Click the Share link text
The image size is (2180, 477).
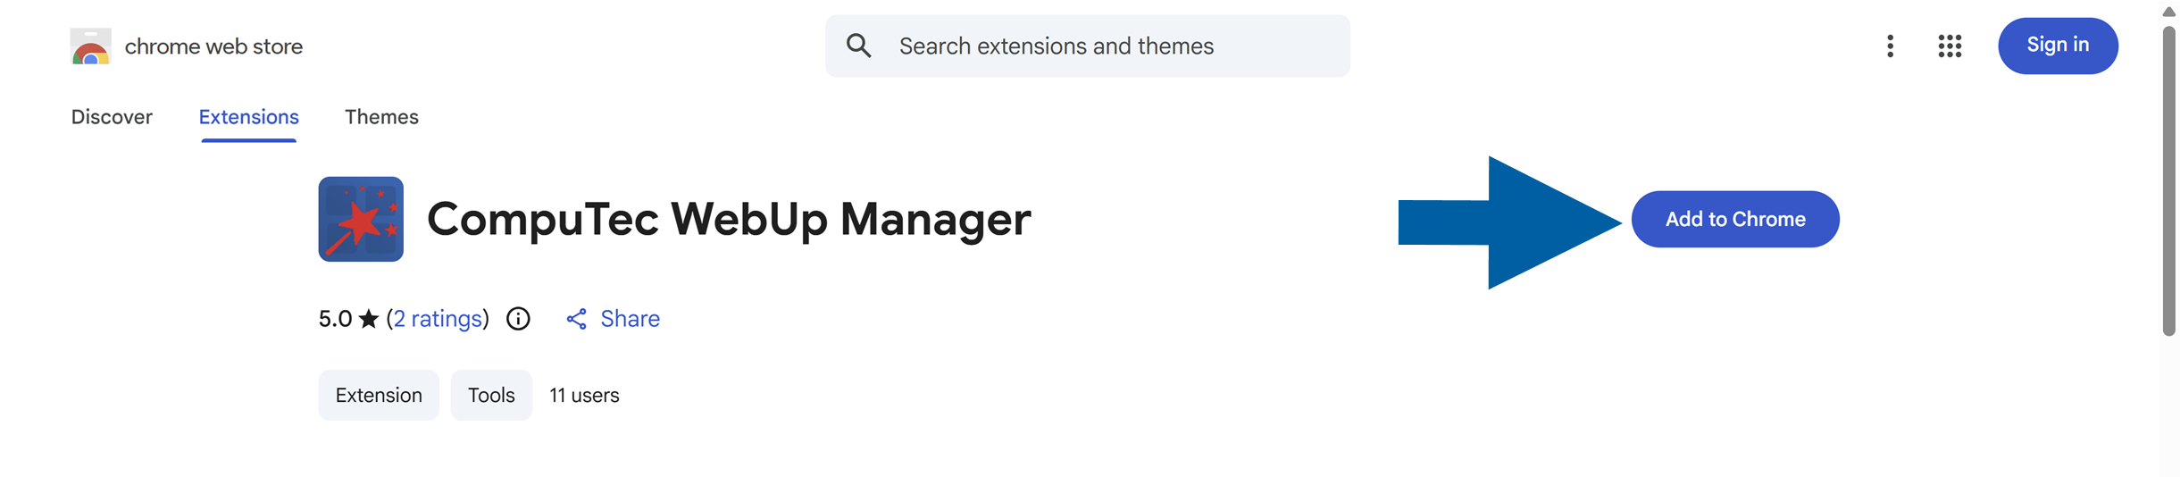tap(630, 319)
